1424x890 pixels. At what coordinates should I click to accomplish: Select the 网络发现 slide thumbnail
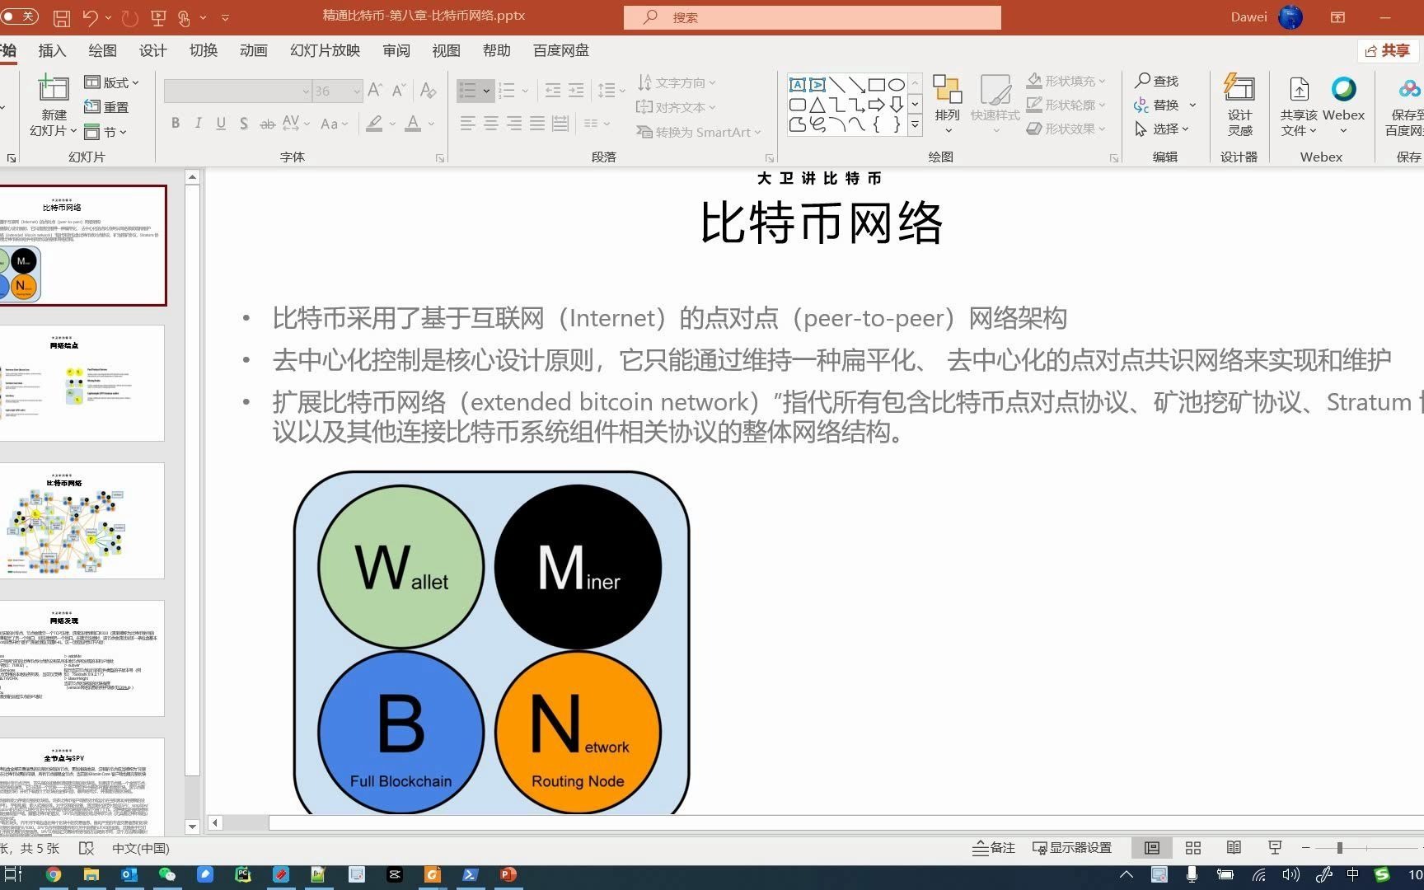[x=82, y=658]
